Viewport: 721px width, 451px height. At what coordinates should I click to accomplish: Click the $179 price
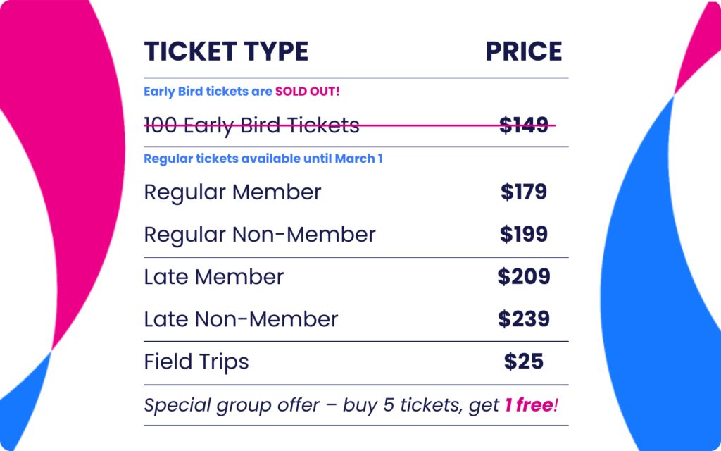point(524,192)
